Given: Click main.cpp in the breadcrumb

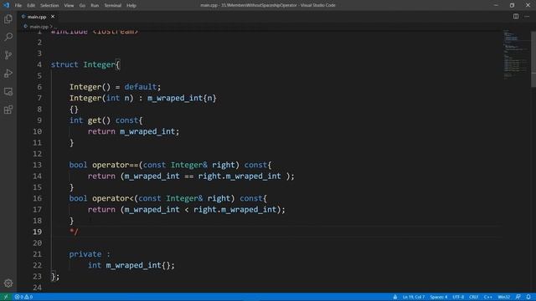Looking at the screenshot, I should (x=39, y=26).
